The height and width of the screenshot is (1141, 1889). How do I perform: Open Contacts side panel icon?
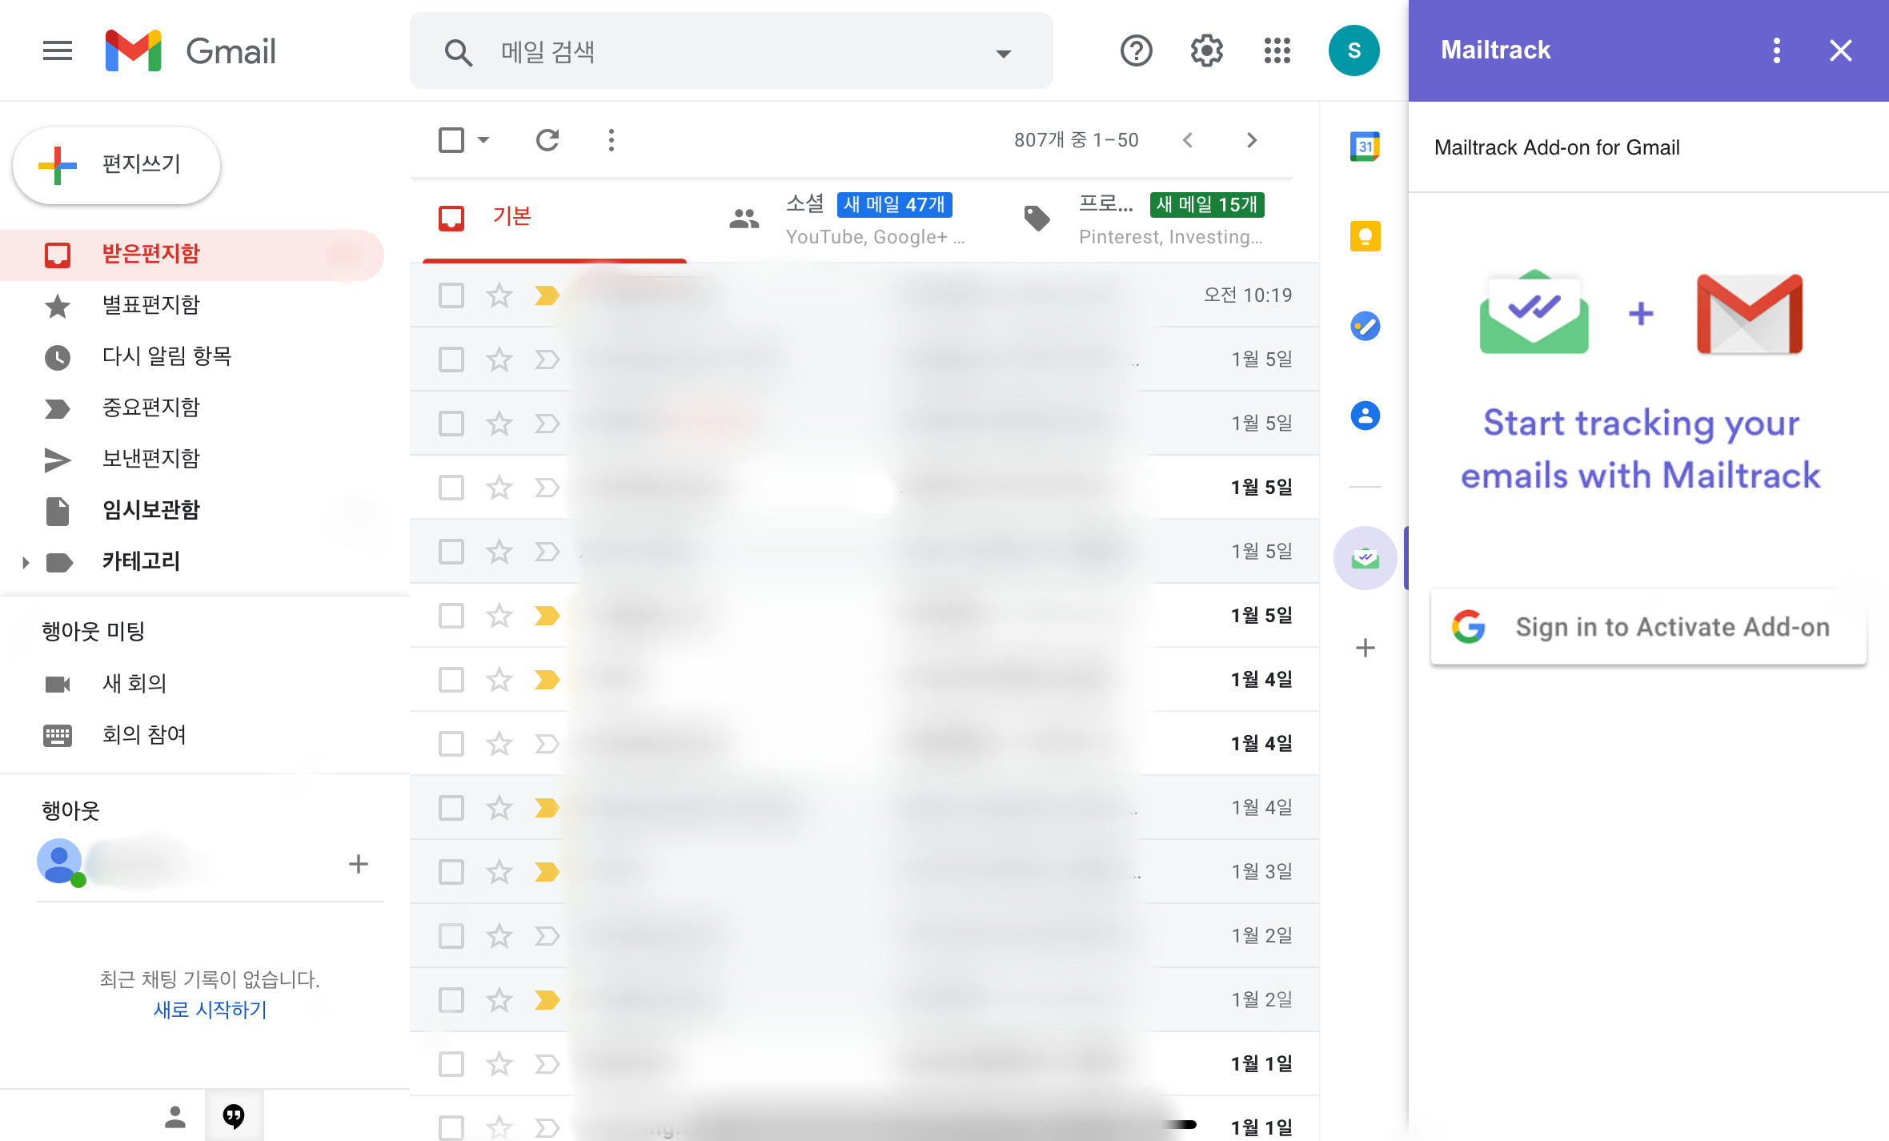[1365, 416]
